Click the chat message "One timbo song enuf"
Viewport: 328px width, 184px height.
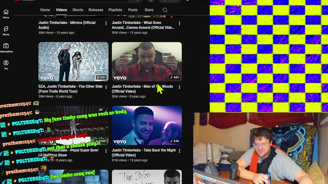[73, 175]
